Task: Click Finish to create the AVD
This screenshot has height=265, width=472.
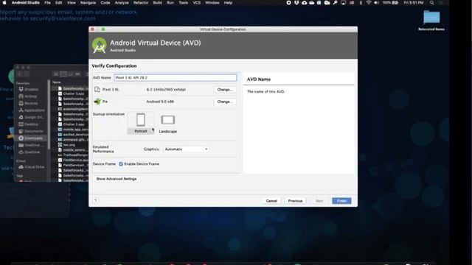Action: tap(341, 201)
